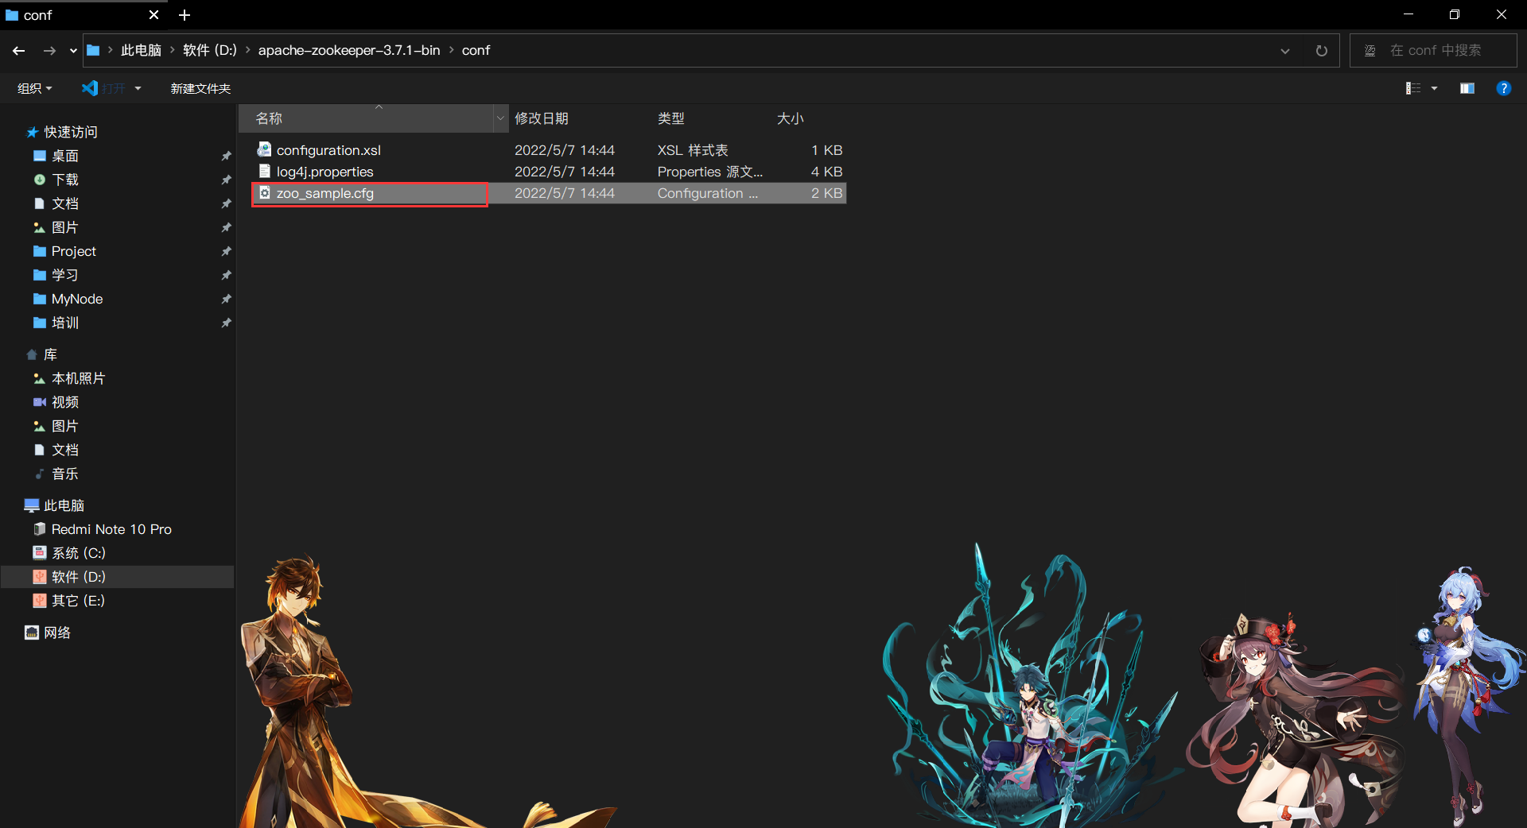Focus the 在 conf 中搜索 search box
The height and width of the screenshot is (828, 1527).
[x=1433, y=50]
